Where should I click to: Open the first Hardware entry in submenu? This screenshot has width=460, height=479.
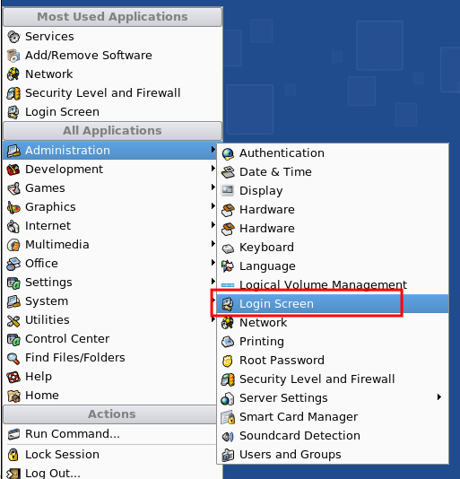coord(333,210)
